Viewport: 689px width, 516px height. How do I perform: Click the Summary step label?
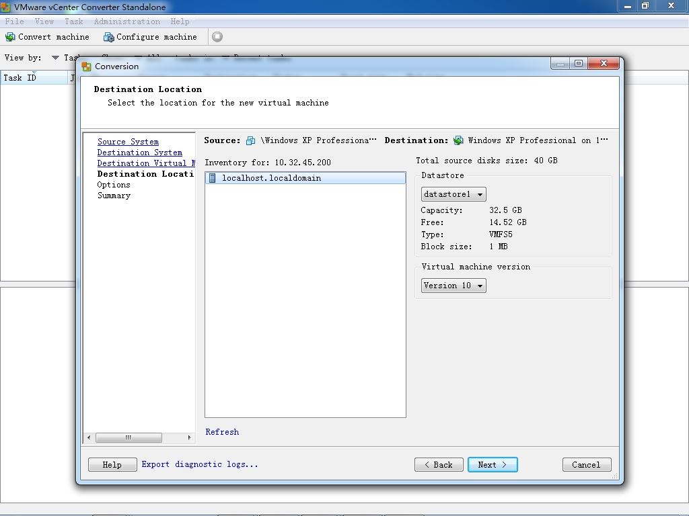114,196
